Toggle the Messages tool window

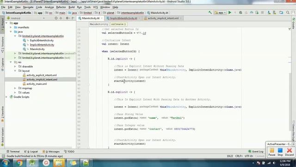point(51,152)
